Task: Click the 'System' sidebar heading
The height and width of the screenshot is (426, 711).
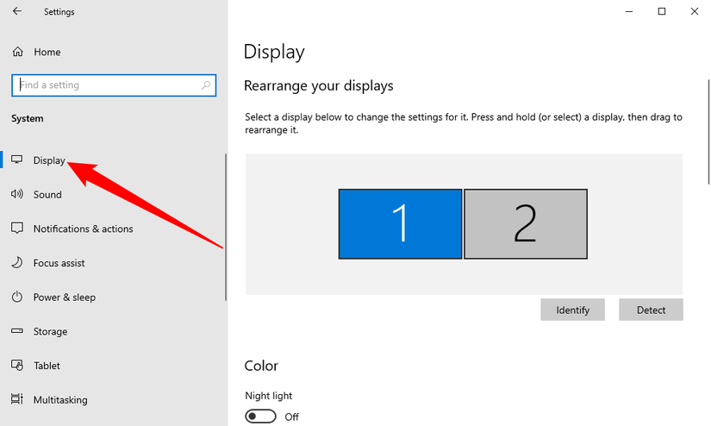Action: 28,118
